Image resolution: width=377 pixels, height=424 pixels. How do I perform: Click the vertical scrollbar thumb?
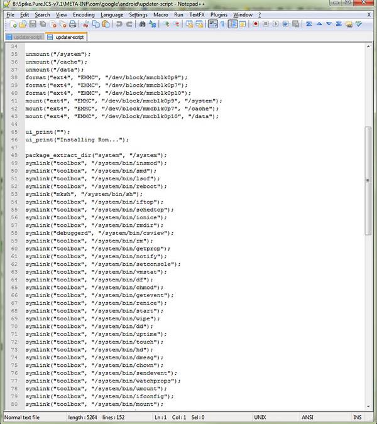coord(368,181)
